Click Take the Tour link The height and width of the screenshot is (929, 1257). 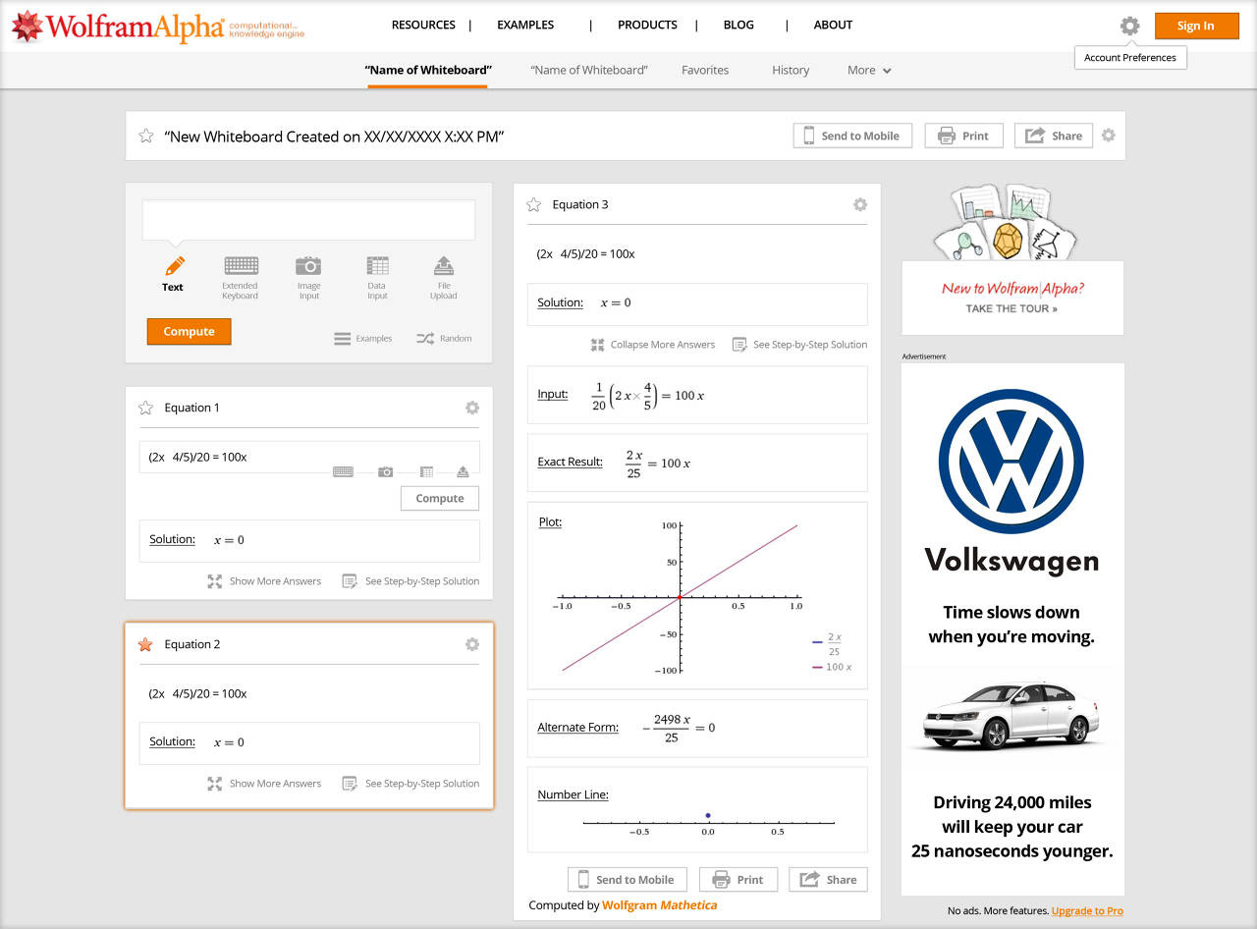click(1011, 308)
